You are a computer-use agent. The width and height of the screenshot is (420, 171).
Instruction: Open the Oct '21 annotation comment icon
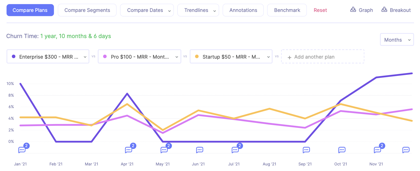[342, 150]
